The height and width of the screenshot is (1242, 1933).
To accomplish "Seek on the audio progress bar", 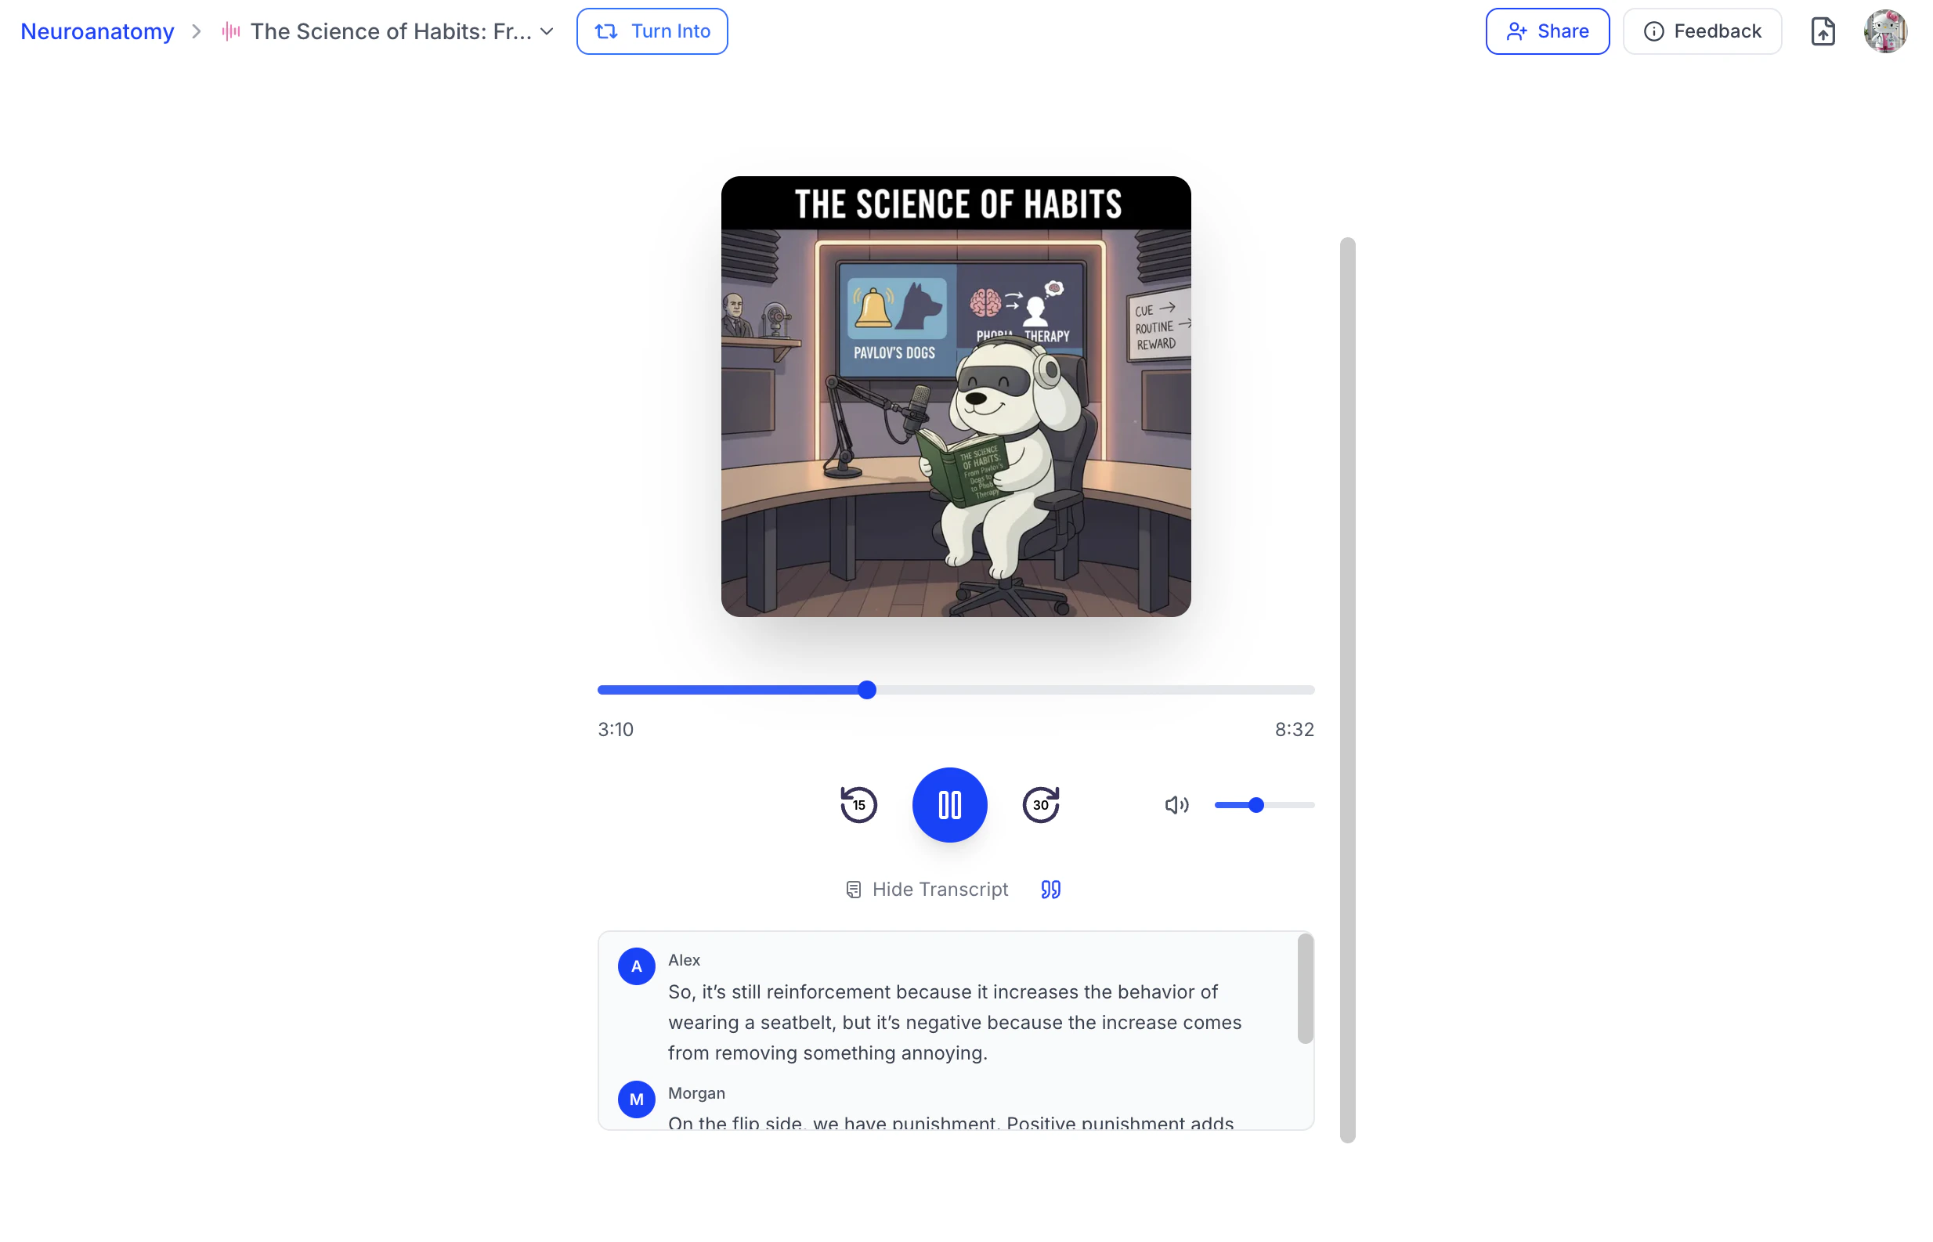I will 956,690.
